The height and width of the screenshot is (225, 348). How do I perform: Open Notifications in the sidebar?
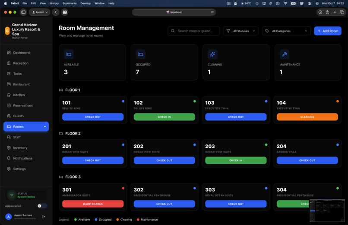26,158
